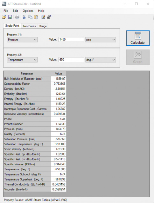Close the AFT SteamCalc window
Image resolution: width=154 pixels, height=203 pixels.
click(x=148, y=4)
